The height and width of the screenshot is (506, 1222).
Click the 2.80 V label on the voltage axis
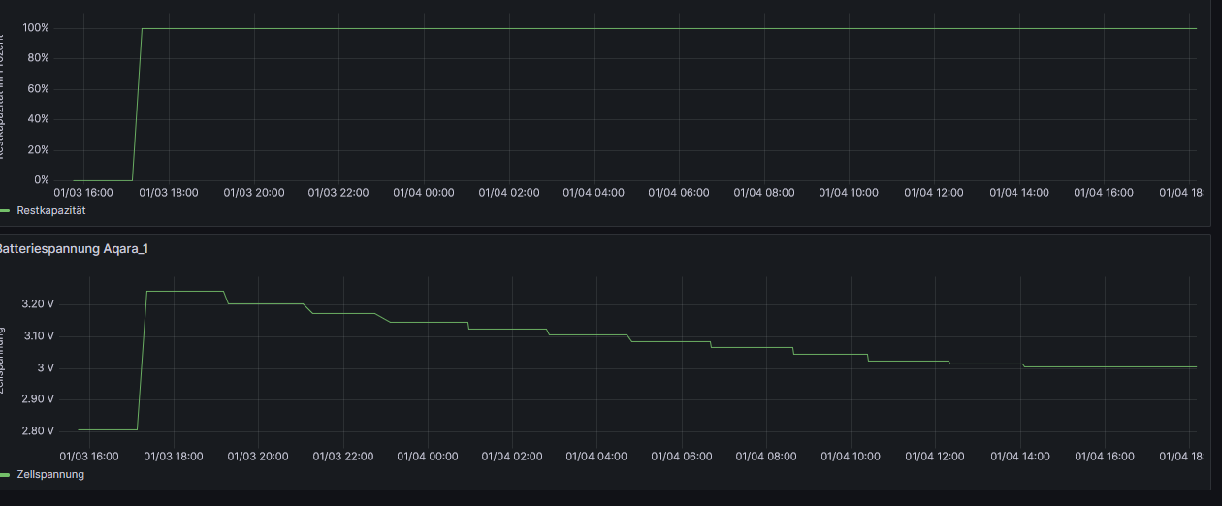(x=37, y=431)
